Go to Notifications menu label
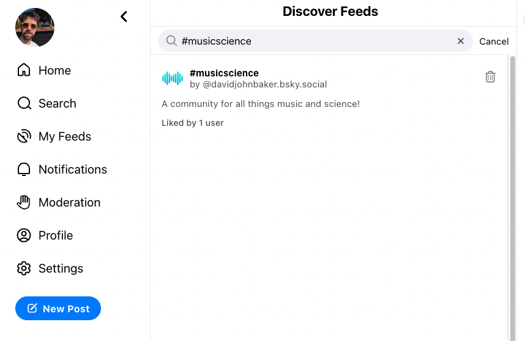The image size is (525, 341). (x=73, y=169)
